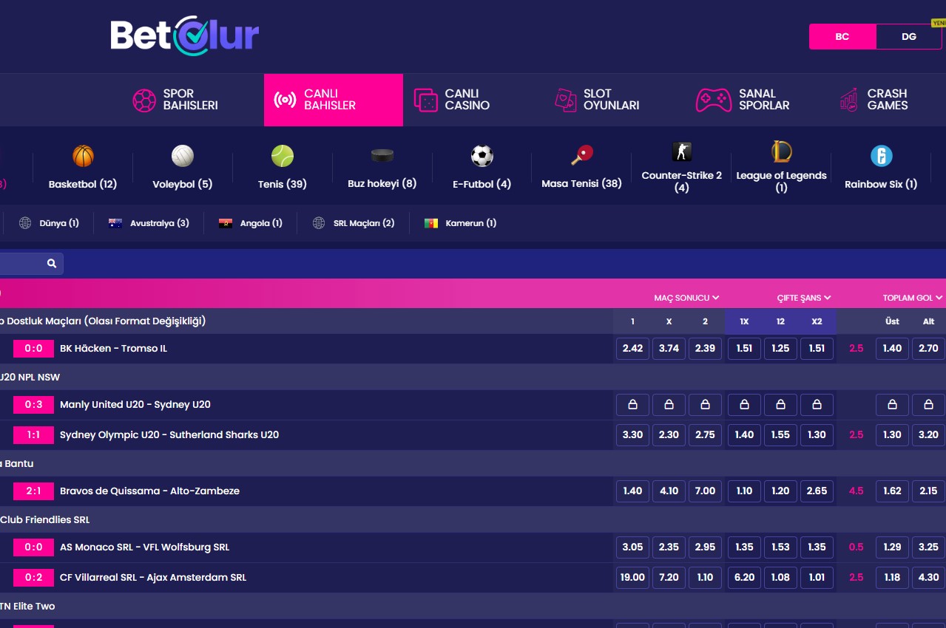The width and height of the screenshot is (946, 628).
Task: Filter by Kamerun (1)
Action: click(460, 223)
